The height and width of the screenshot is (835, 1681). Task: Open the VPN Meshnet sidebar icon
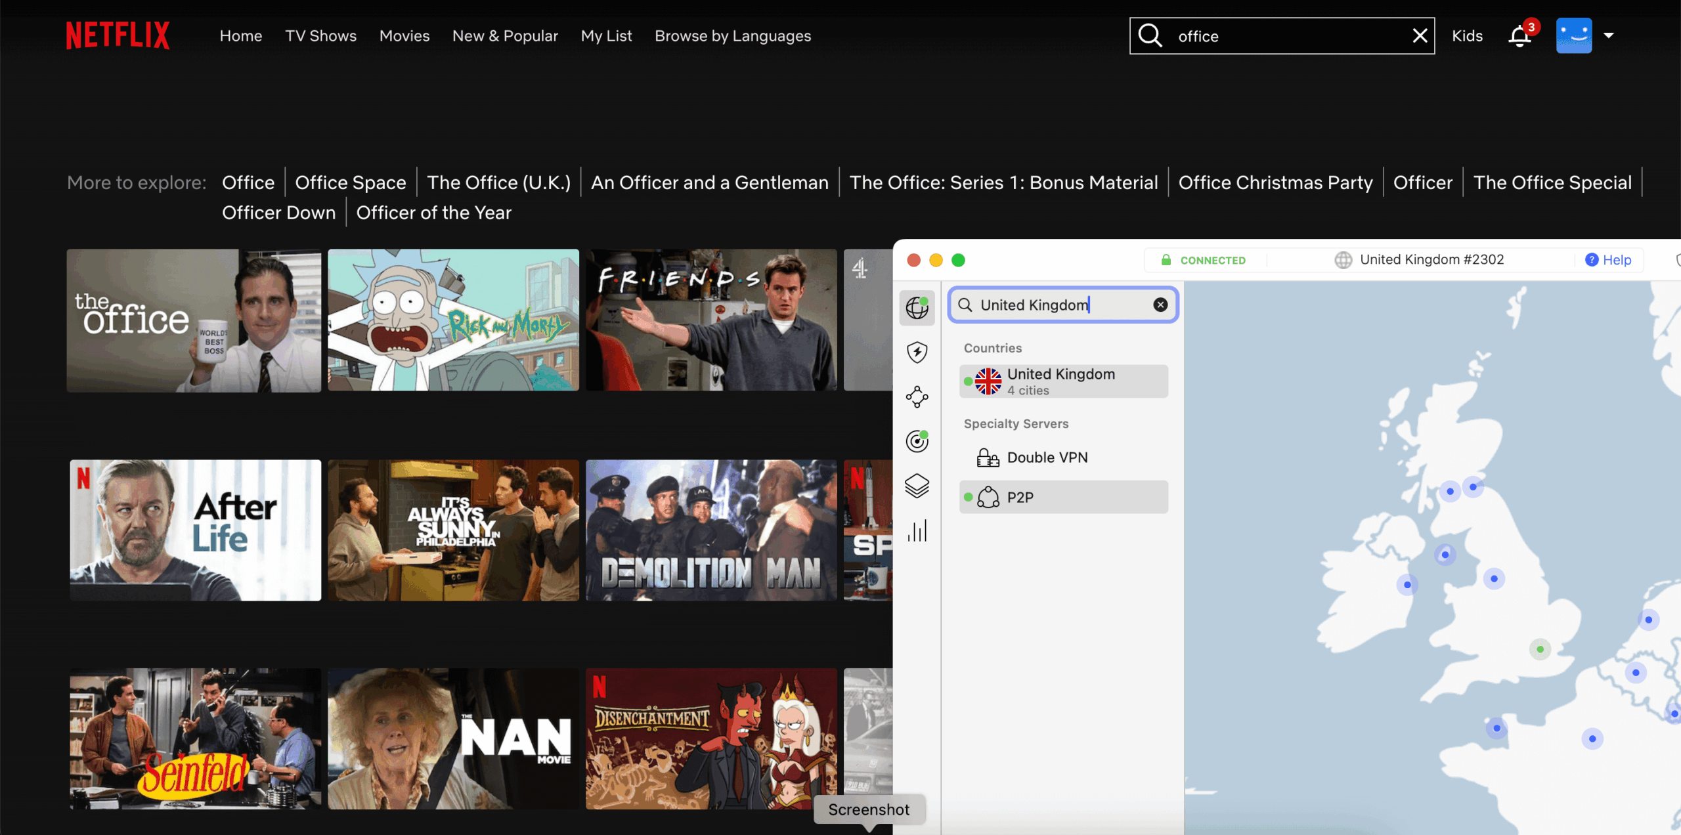coord(917,396)
